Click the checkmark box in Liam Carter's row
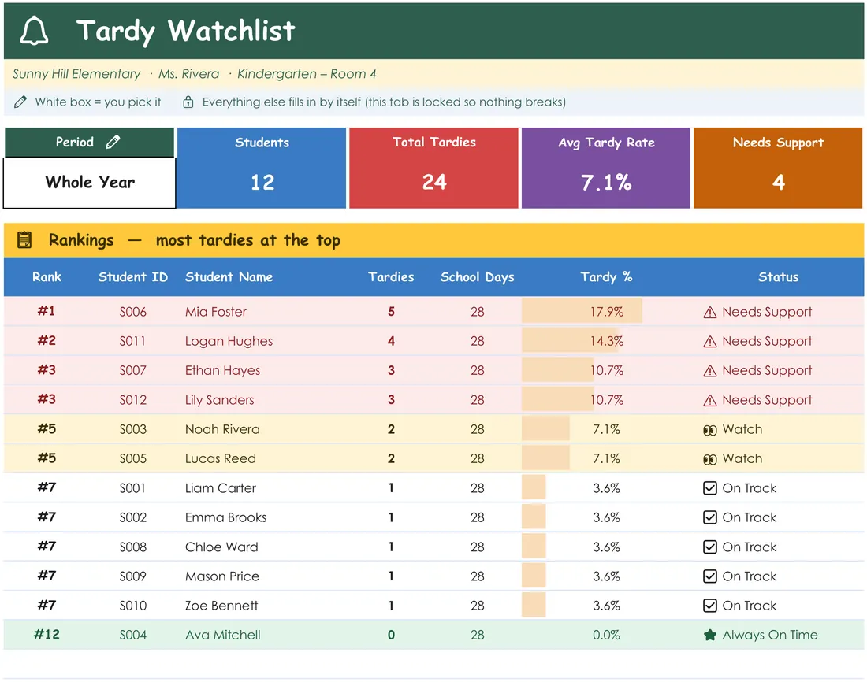Viewport: 867px width, 682px height. tap(710, 488)
